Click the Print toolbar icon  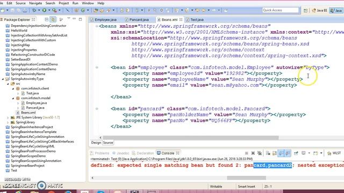pyautogui.click(x=25, y=10)
